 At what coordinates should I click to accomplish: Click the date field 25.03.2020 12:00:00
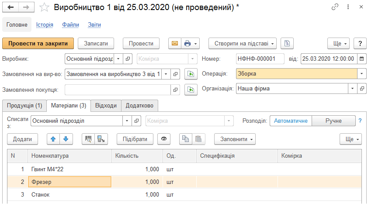(329, 59)
